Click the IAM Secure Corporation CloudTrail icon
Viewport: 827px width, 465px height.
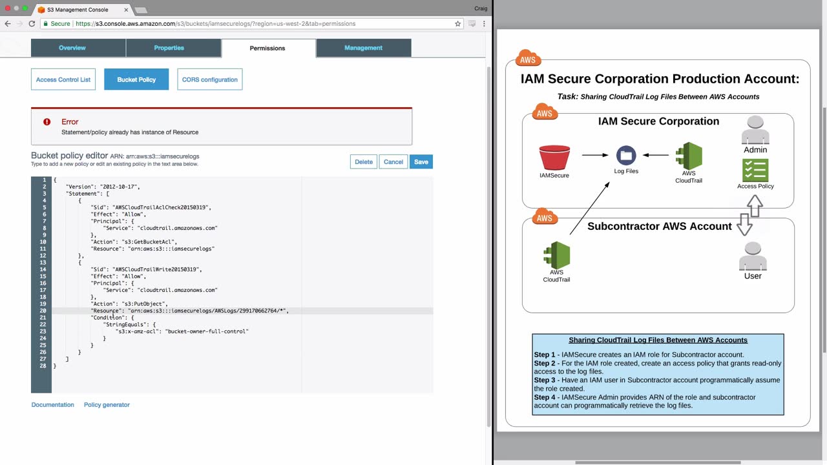coord(689,156)
